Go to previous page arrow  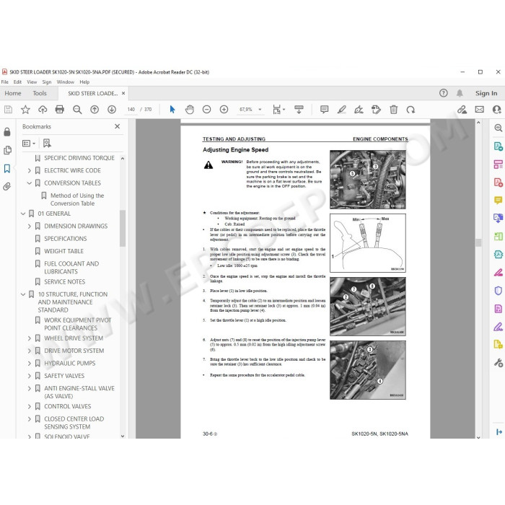click(x=95, y=110)
